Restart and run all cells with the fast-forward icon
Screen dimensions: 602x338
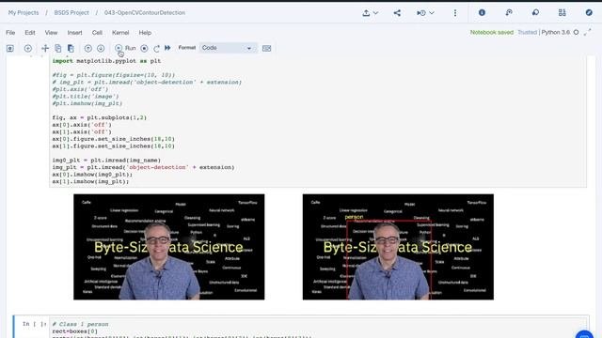167,48
